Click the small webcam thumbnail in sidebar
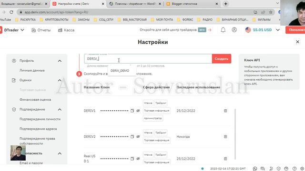The width and height of the screenshot is (305, 171). point(18,153)
